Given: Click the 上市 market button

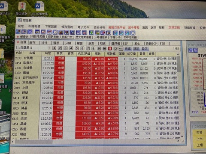Looking at the screenshot, I should pos(200,139).
